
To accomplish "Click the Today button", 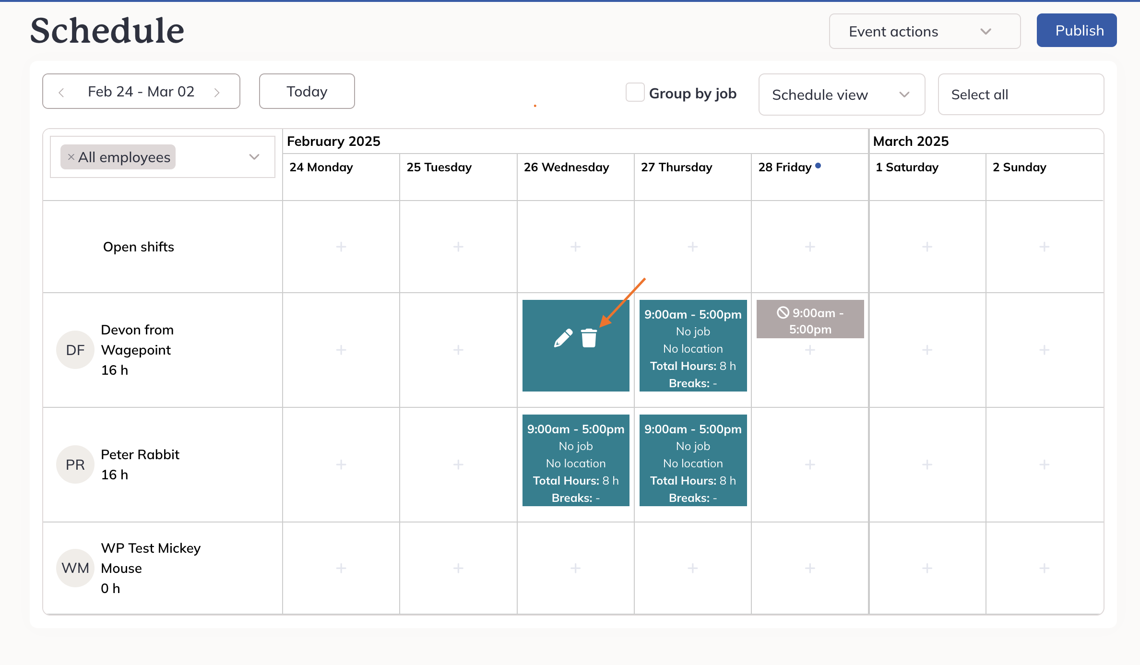I will (307, 91).
